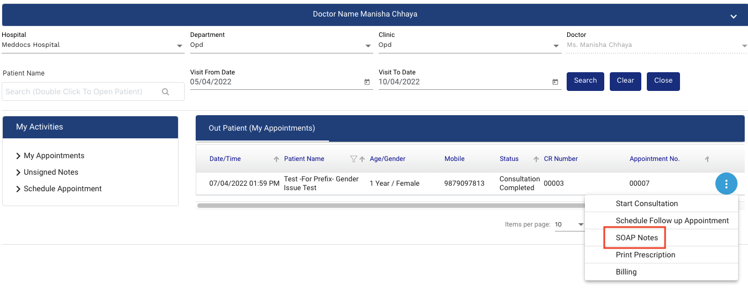Click patient name Test -For Prefix- Gender Issue Test
The image size is (748, 291).
pyautogui.click(x=321, y=184)
